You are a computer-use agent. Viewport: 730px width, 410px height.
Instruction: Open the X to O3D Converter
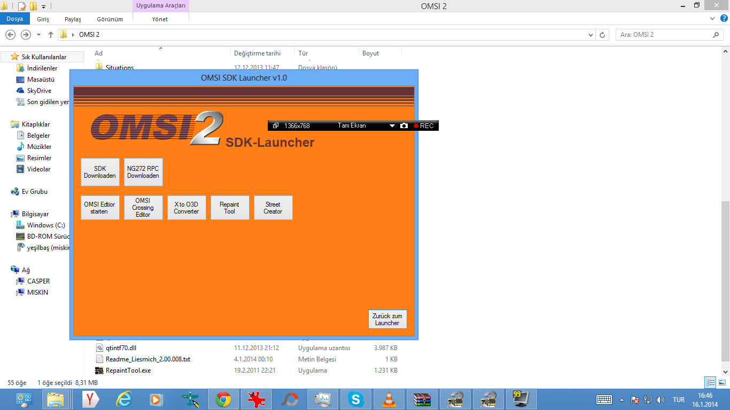coord(187,208)
